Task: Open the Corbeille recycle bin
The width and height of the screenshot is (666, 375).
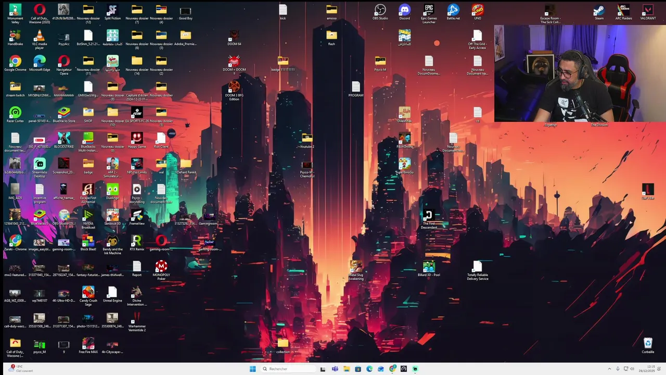Action: click(x=648, y=345)
